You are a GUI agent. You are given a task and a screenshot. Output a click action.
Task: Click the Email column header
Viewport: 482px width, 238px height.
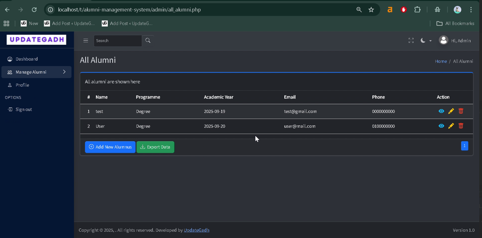click(289, 97)
